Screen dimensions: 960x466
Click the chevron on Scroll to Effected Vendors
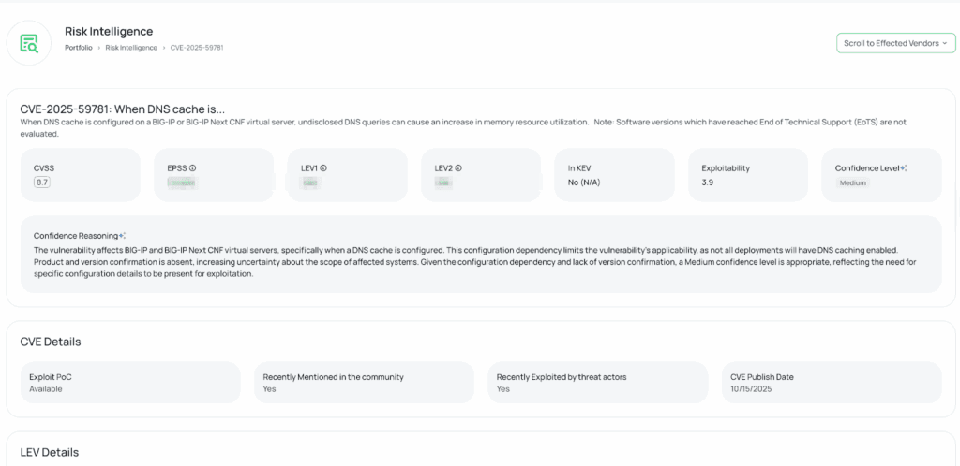944,43
